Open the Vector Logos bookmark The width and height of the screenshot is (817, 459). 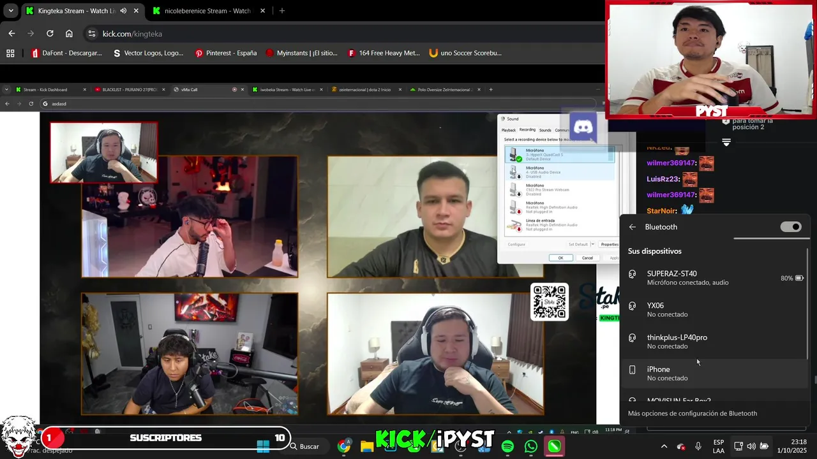148,53
